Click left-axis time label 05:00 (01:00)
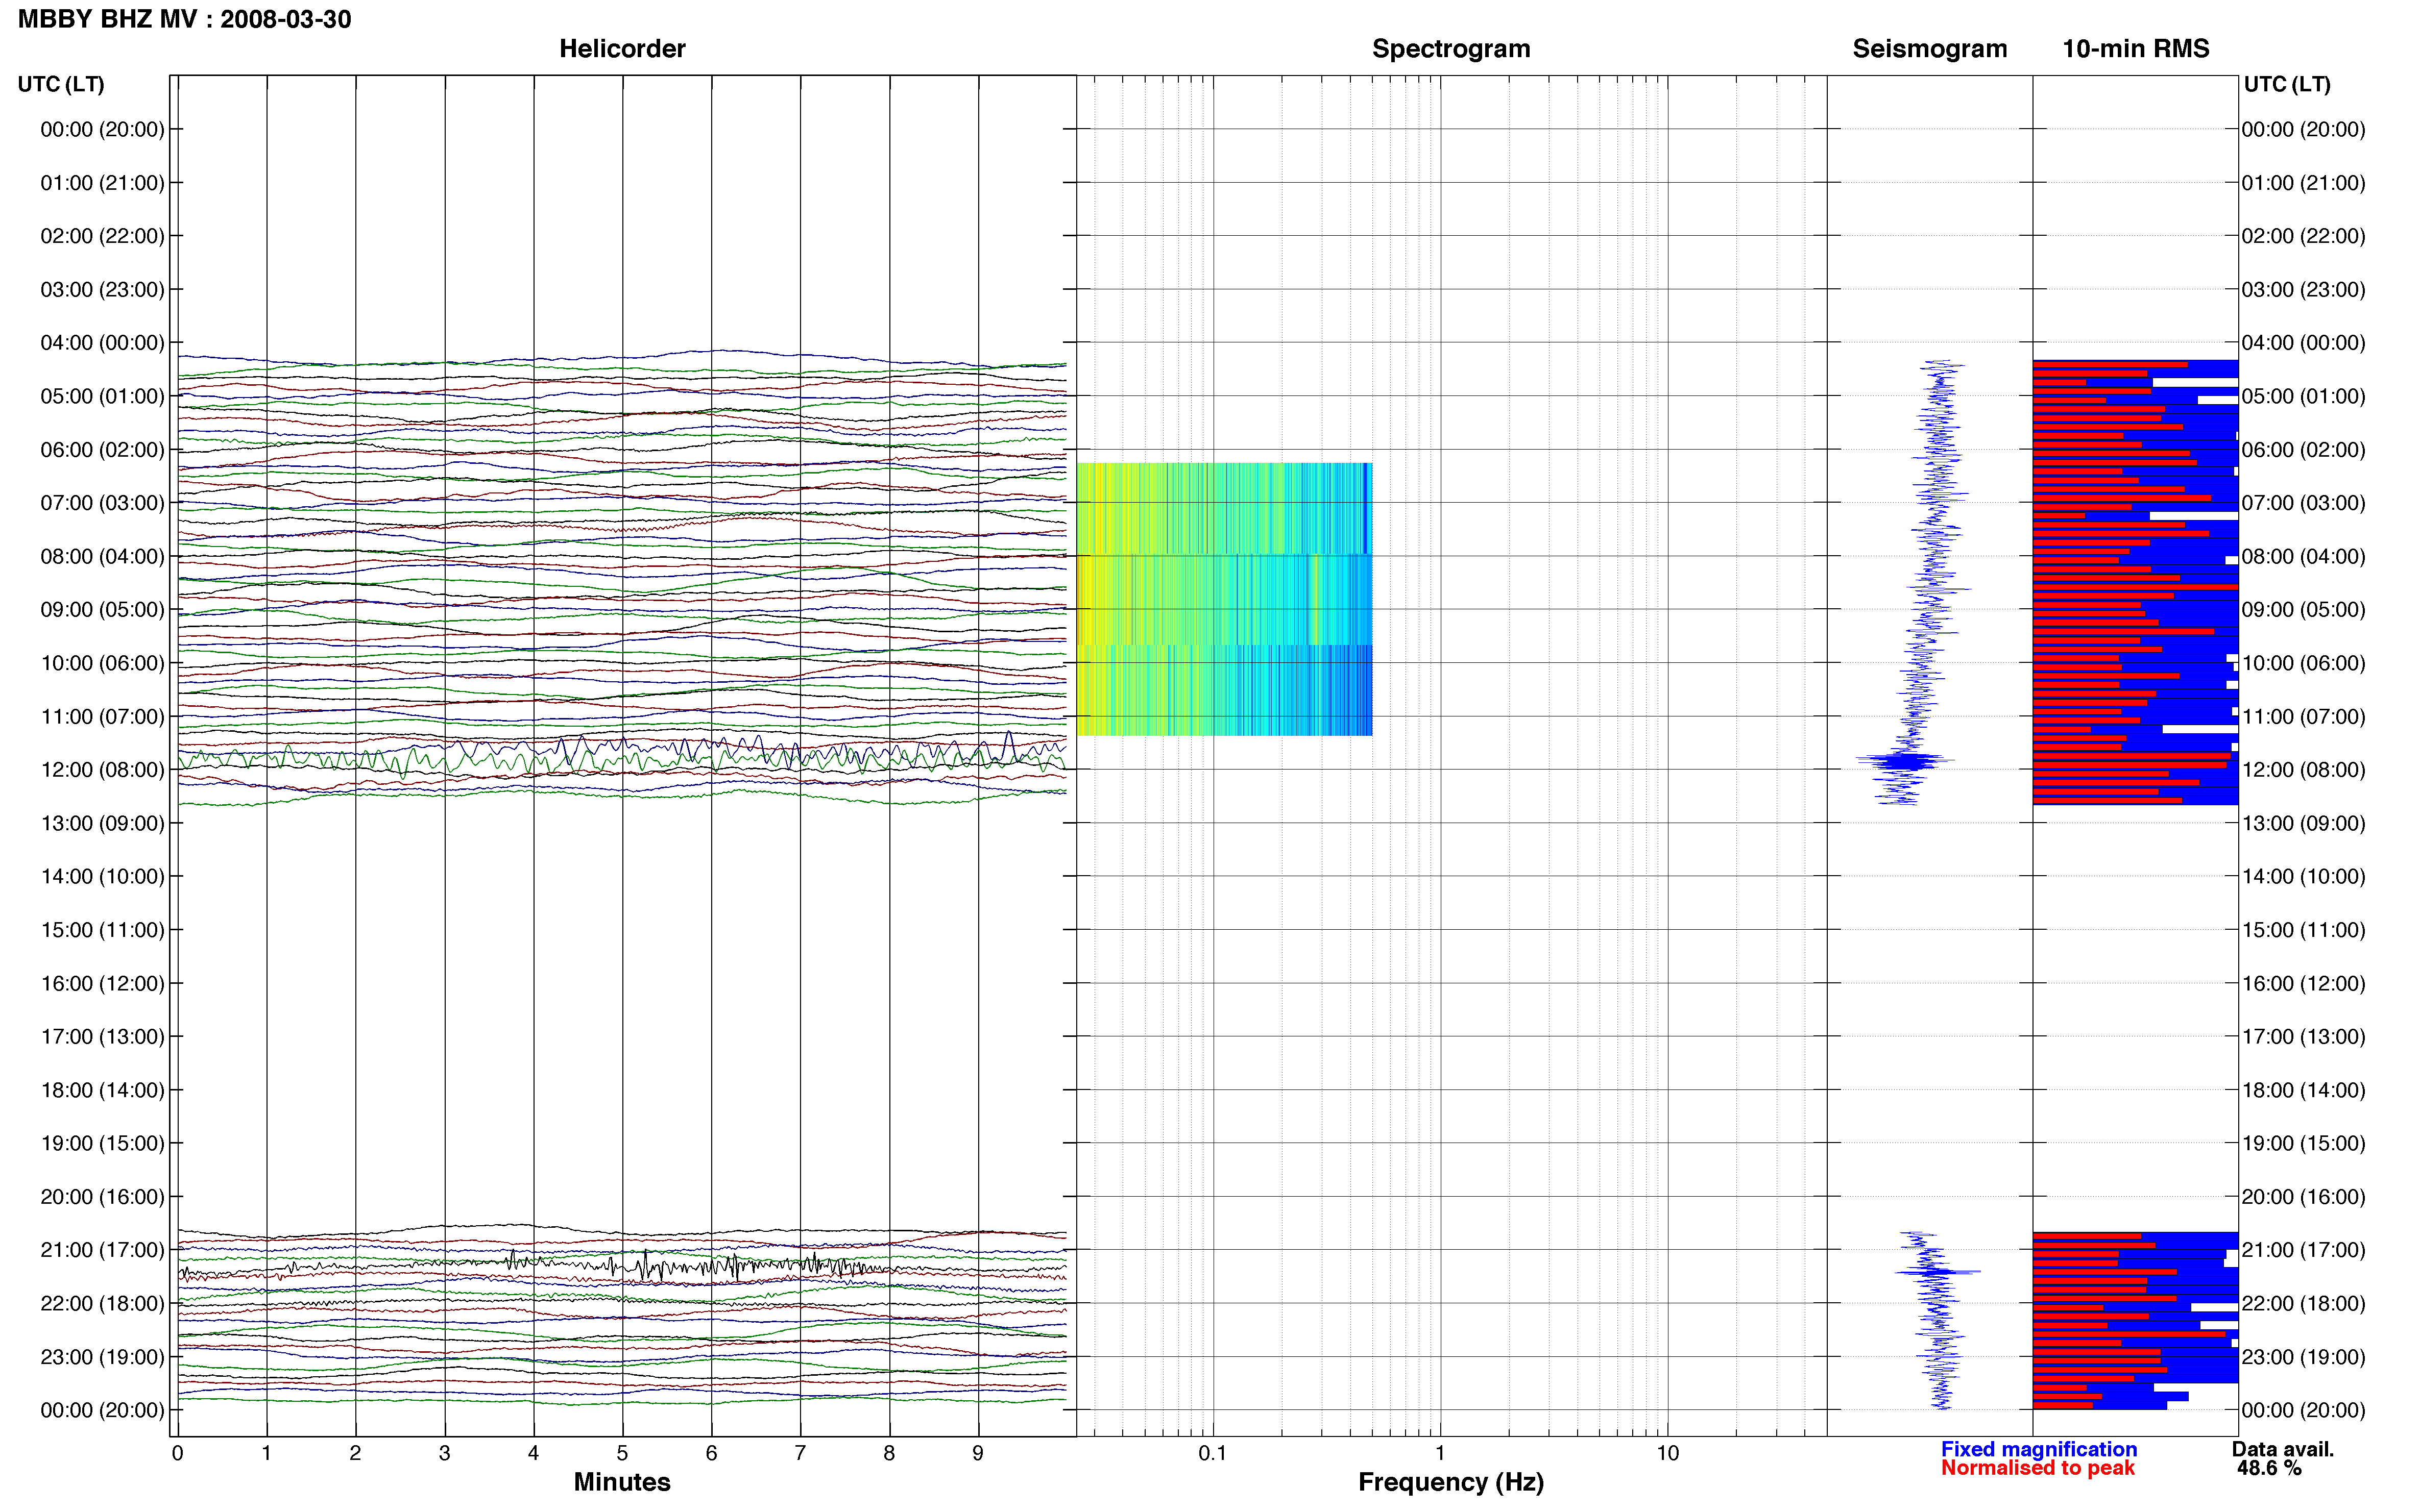This screenshot has width=2420, height=1512. pyautogui.click(x=102, y=396)
